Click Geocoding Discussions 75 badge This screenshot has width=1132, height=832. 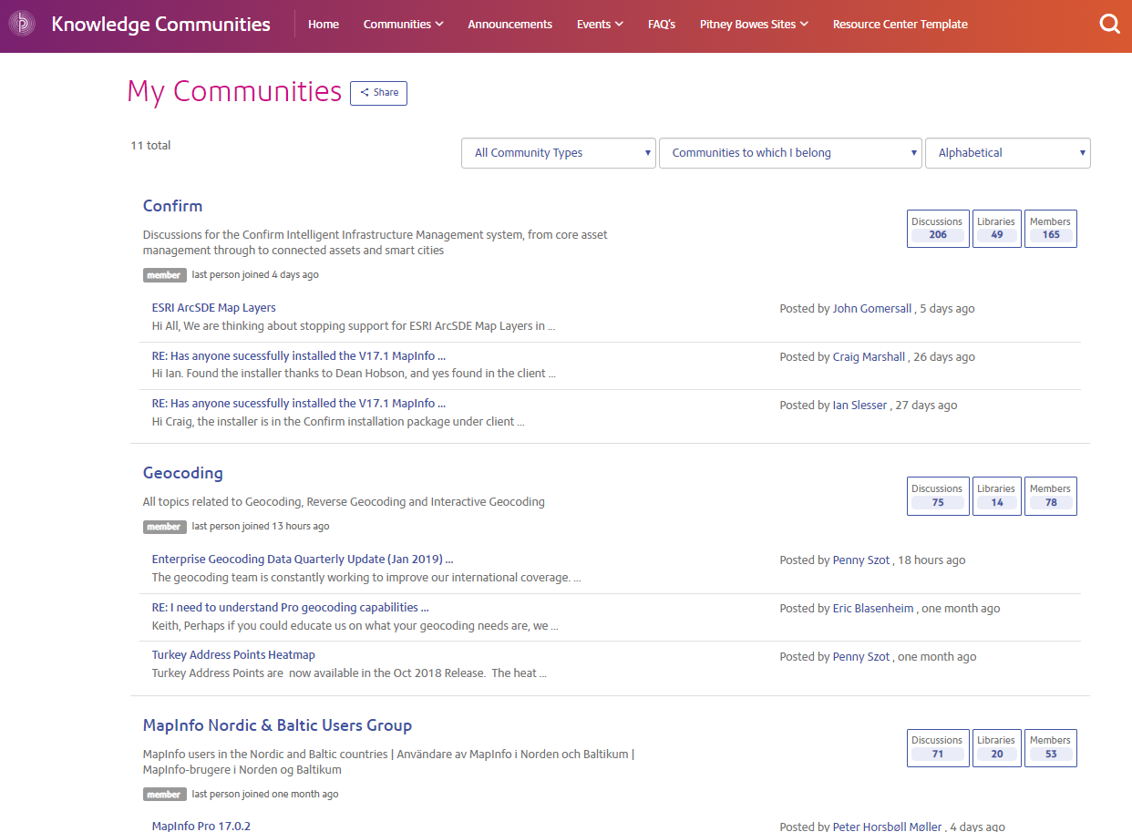(938, 496)
